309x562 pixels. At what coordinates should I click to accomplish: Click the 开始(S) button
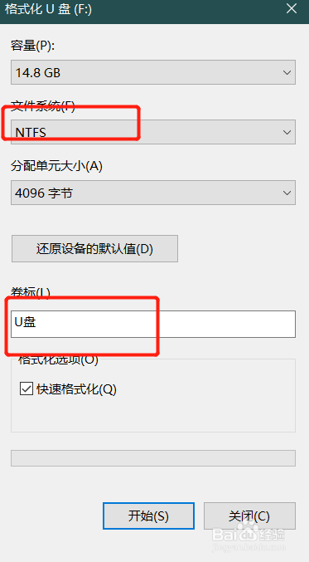click(148, 516)
